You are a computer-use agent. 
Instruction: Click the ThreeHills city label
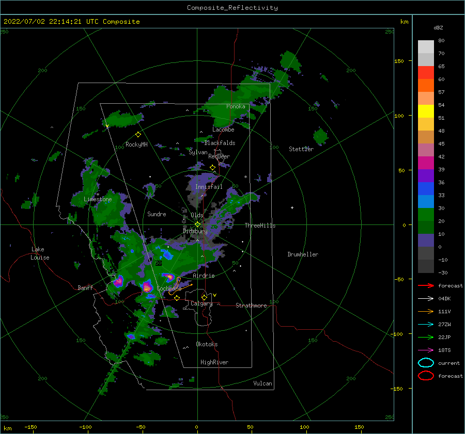[x=260, y=226]
